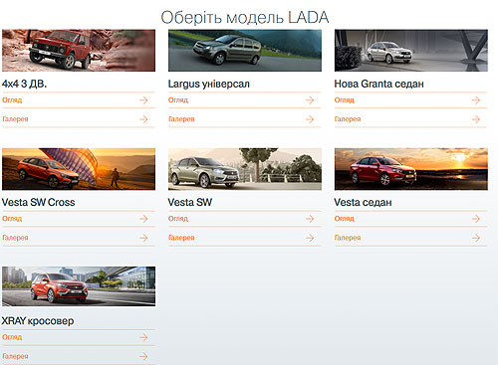Click the arrow beside Vesta SW Cross Галерея
Screen dimensions: 498x365
click(143, 238)
